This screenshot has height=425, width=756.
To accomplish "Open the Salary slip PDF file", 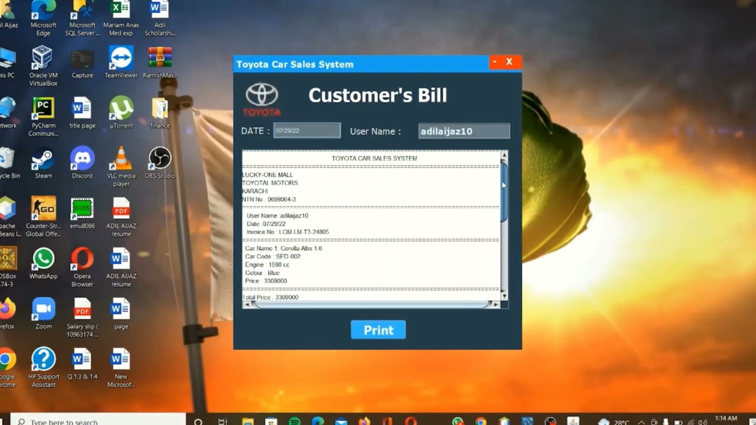I will 82,317.
